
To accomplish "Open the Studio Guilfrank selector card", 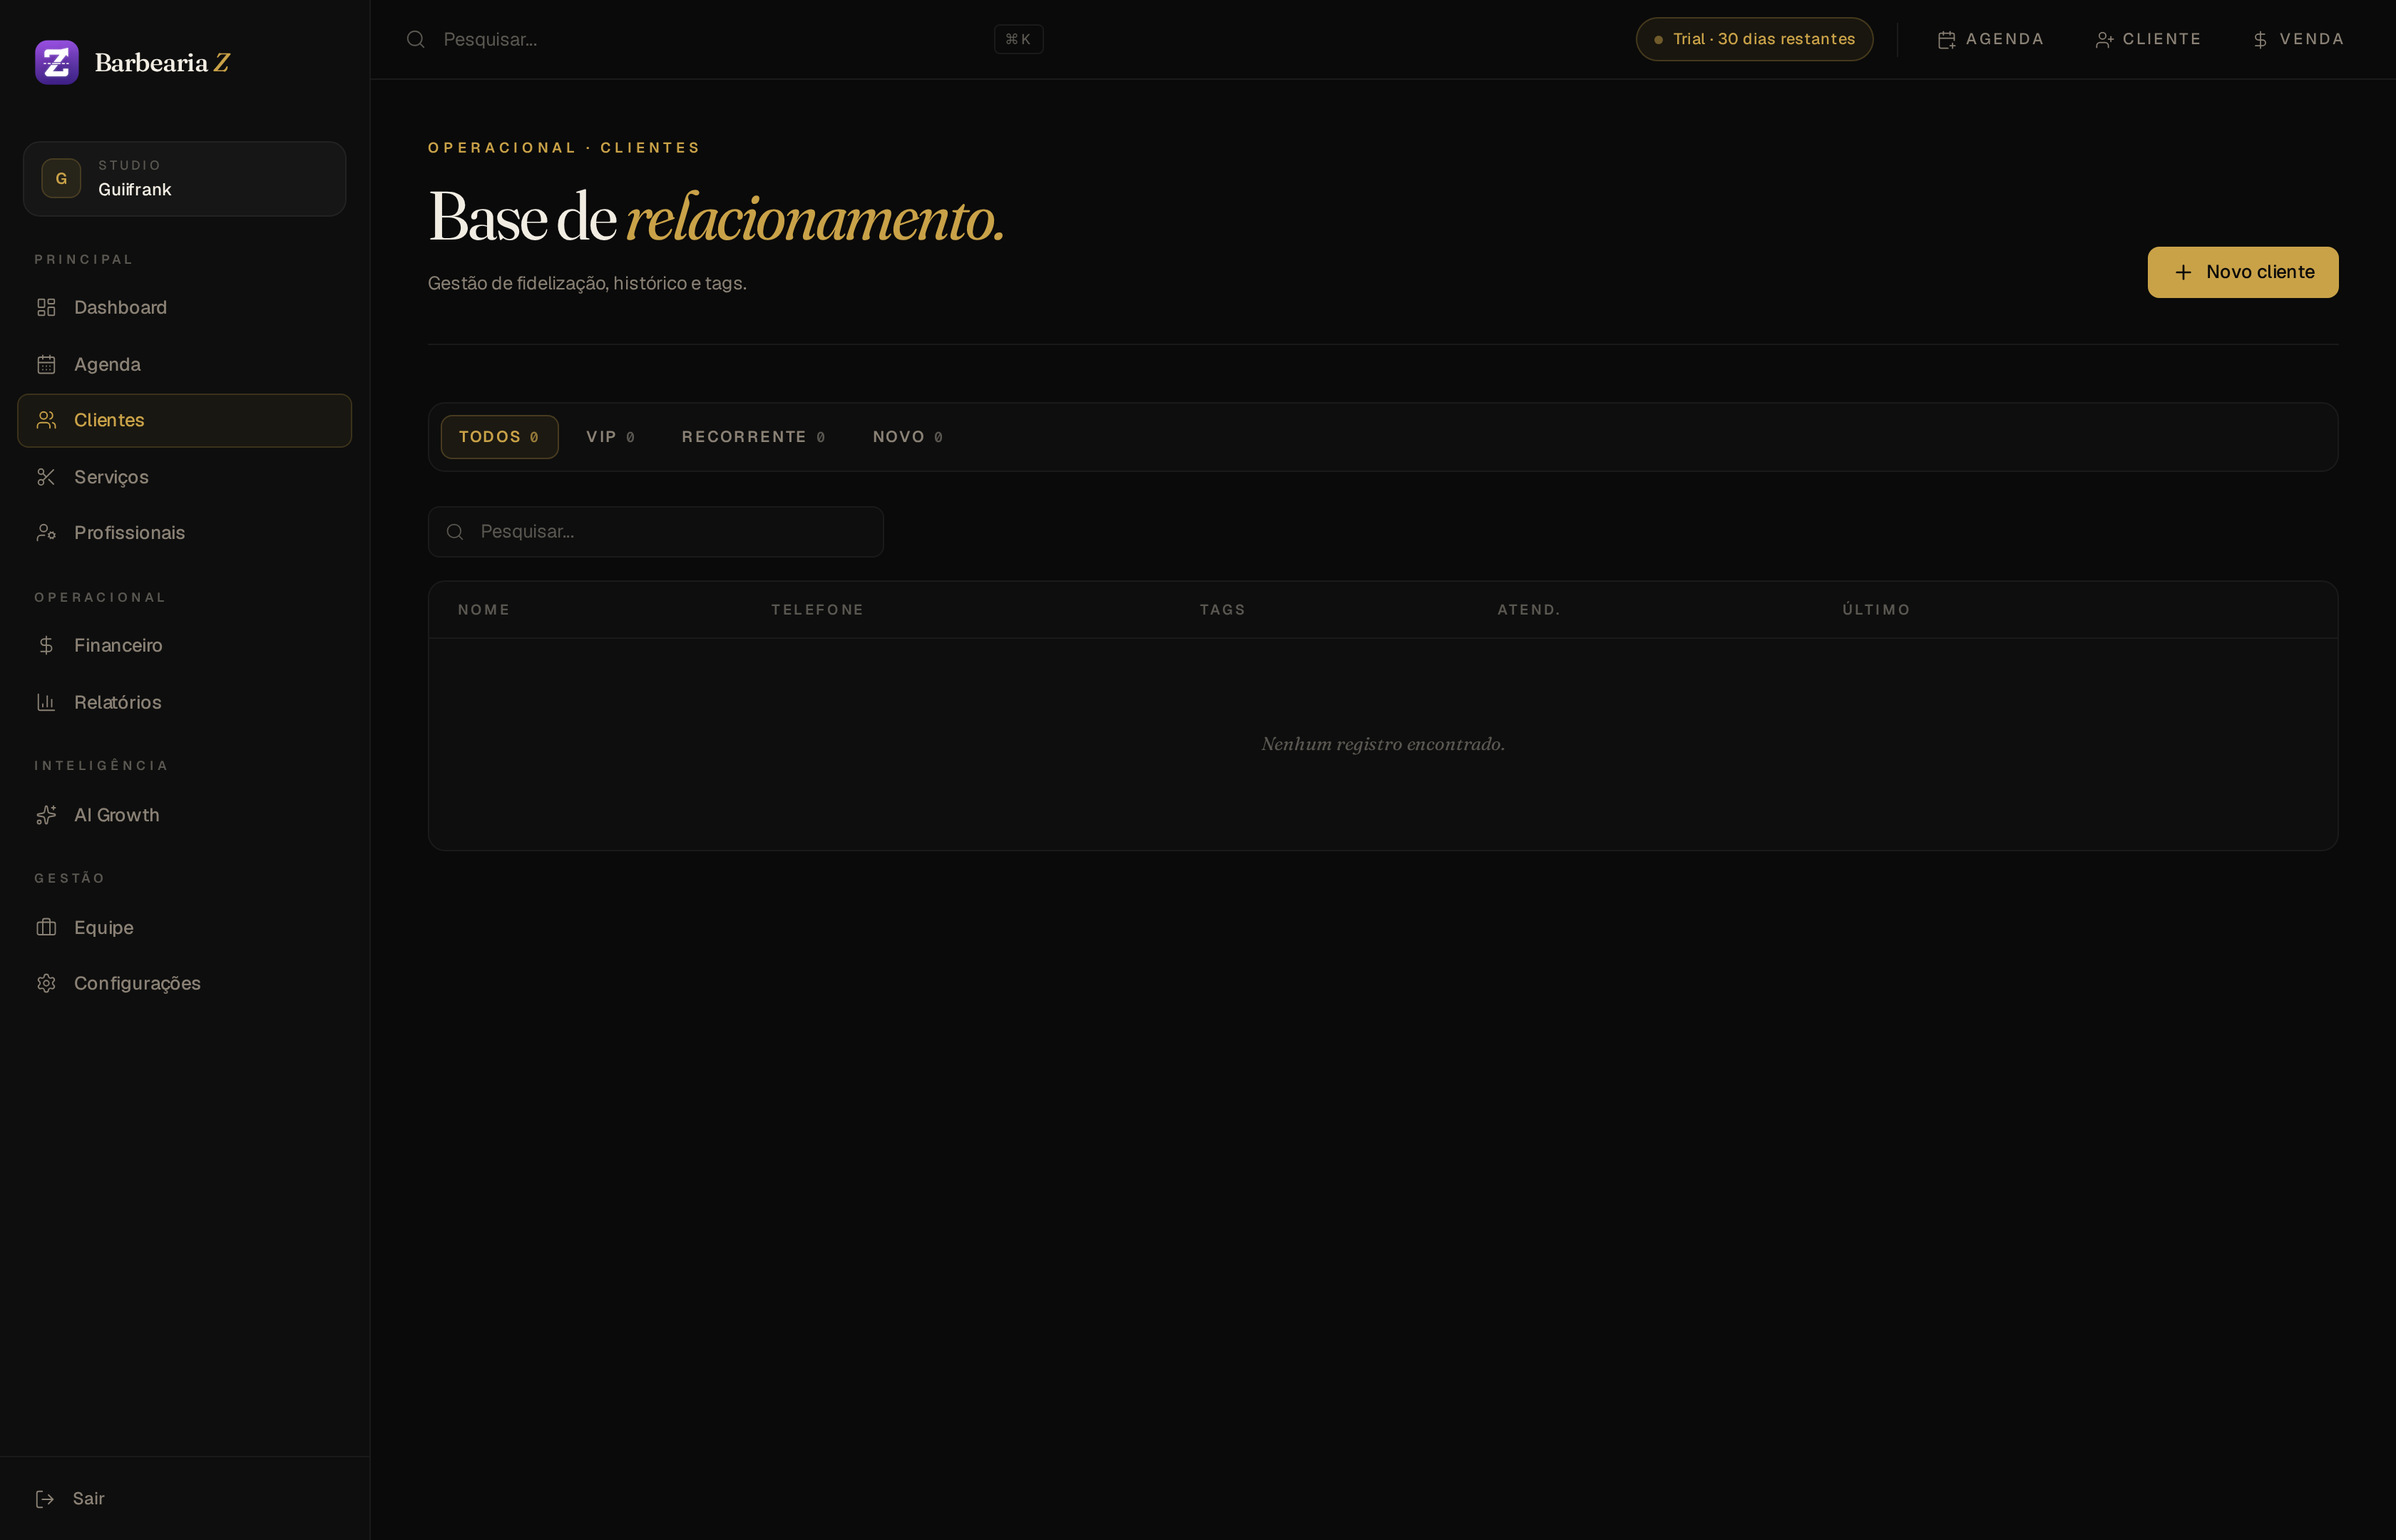I will coord(184,179).
